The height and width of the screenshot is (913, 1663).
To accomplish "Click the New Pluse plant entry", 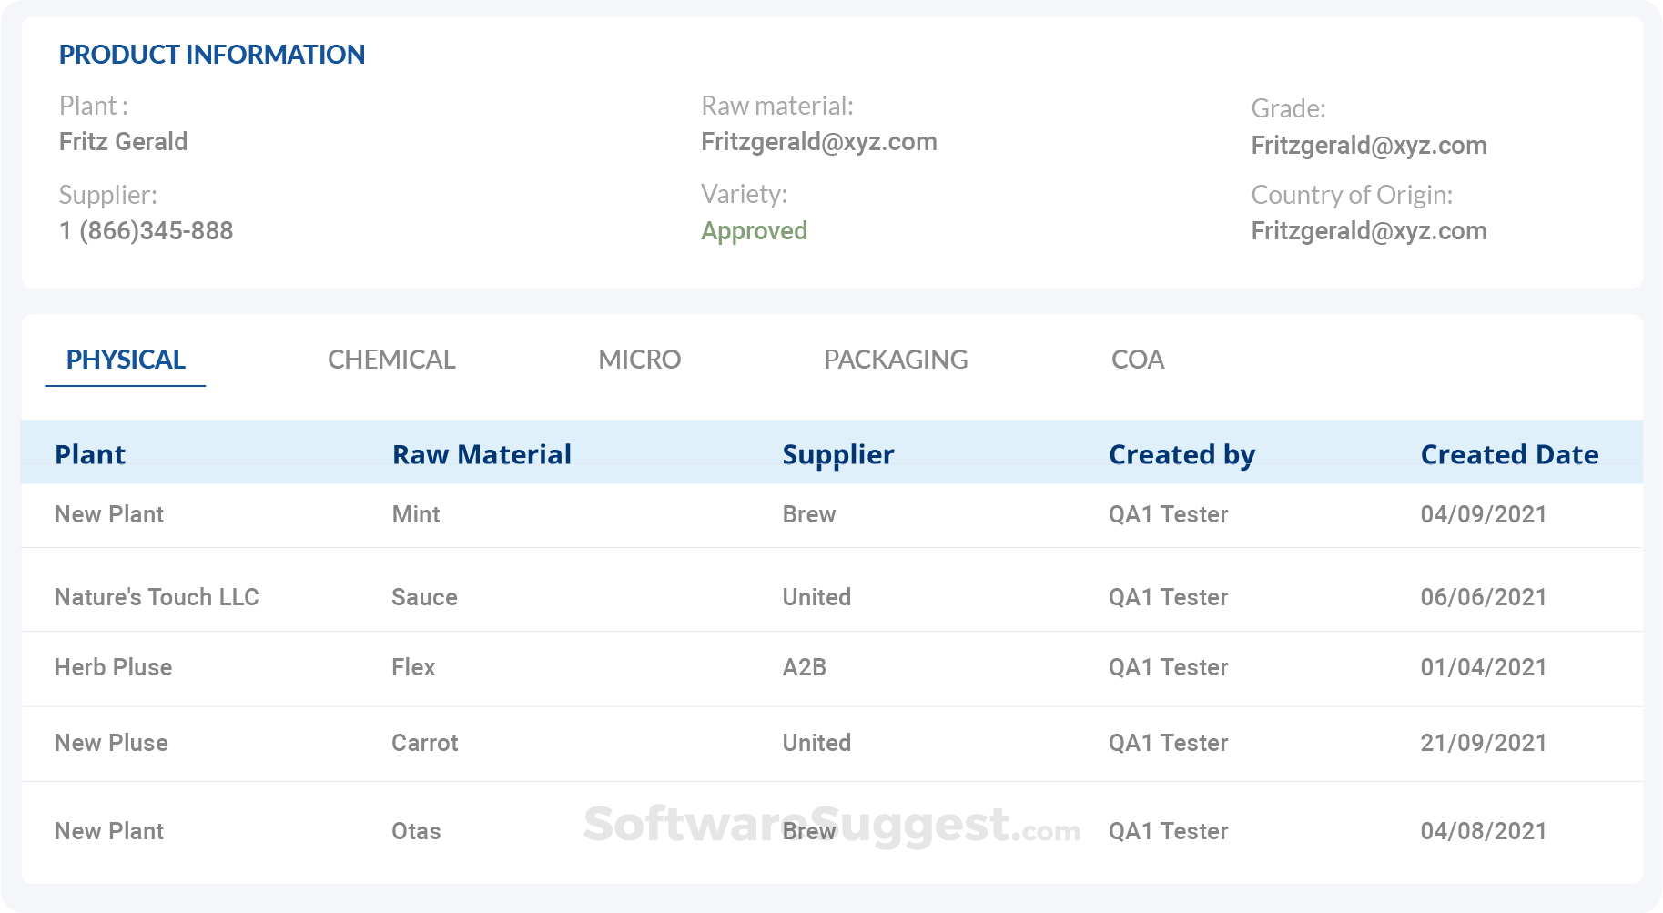I will click(111, 743).
